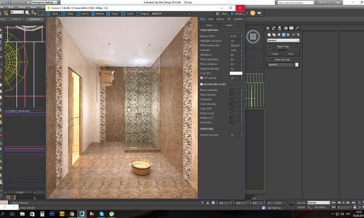Open Skype from the taskbar
This screenshot has height=218, width=364.
coord(101,214)
